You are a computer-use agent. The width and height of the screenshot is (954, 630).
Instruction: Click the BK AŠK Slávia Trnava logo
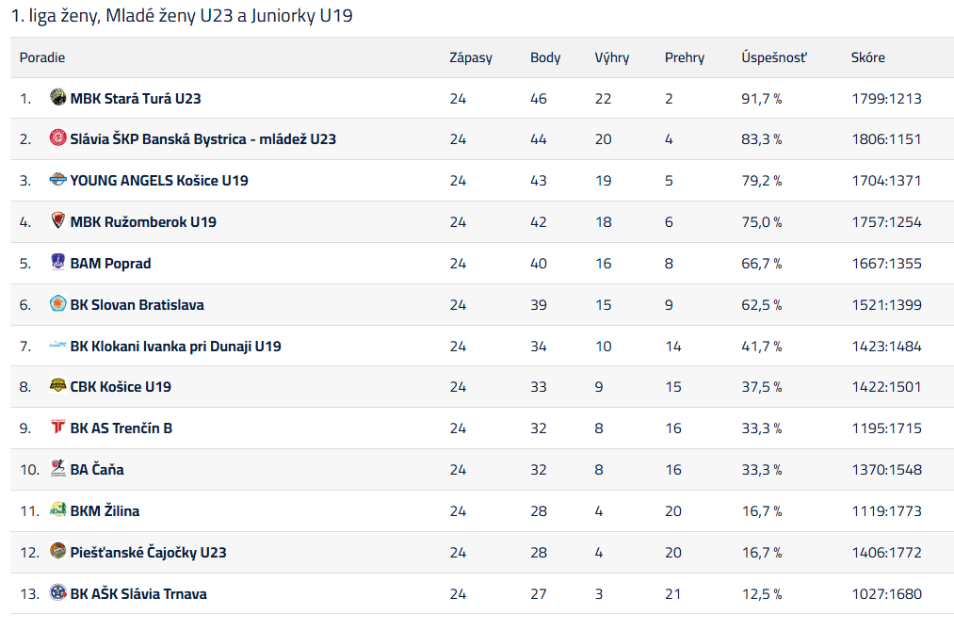click(58, 593)
